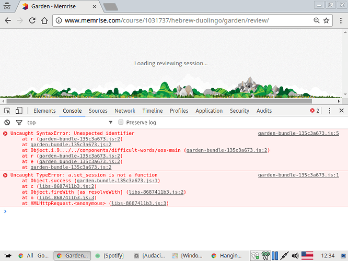Open the Timeline tab
The image size is (348, 261).
point(153,111)
